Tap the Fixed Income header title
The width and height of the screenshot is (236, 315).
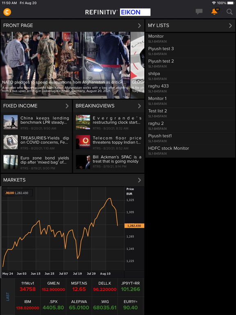coord(20,106)
